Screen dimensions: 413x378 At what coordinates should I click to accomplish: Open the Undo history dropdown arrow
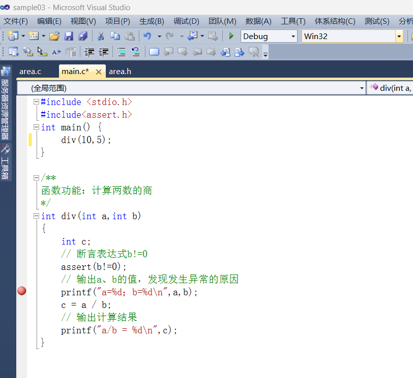(x=159, y=36)
